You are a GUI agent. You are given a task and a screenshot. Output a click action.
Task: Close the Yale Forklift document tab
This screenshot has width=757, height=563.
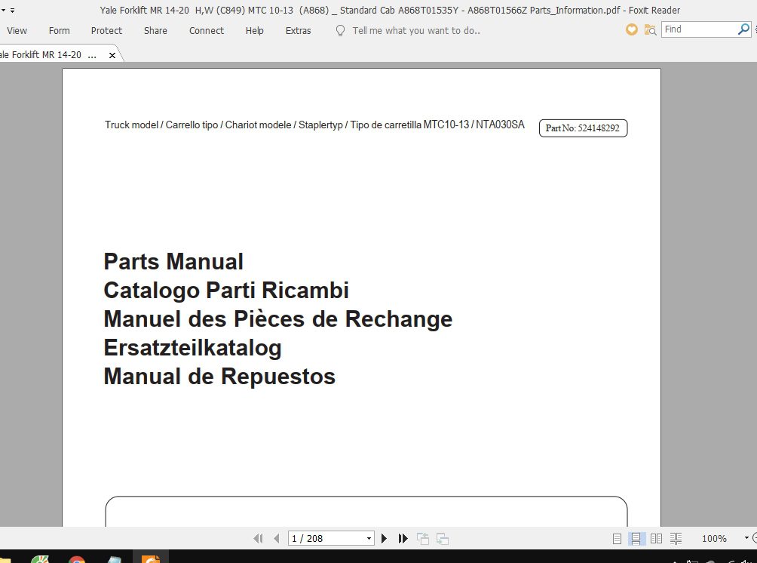pos(112,55)
